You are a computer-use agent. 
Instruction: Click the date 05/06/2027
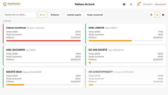pos(158,59)
